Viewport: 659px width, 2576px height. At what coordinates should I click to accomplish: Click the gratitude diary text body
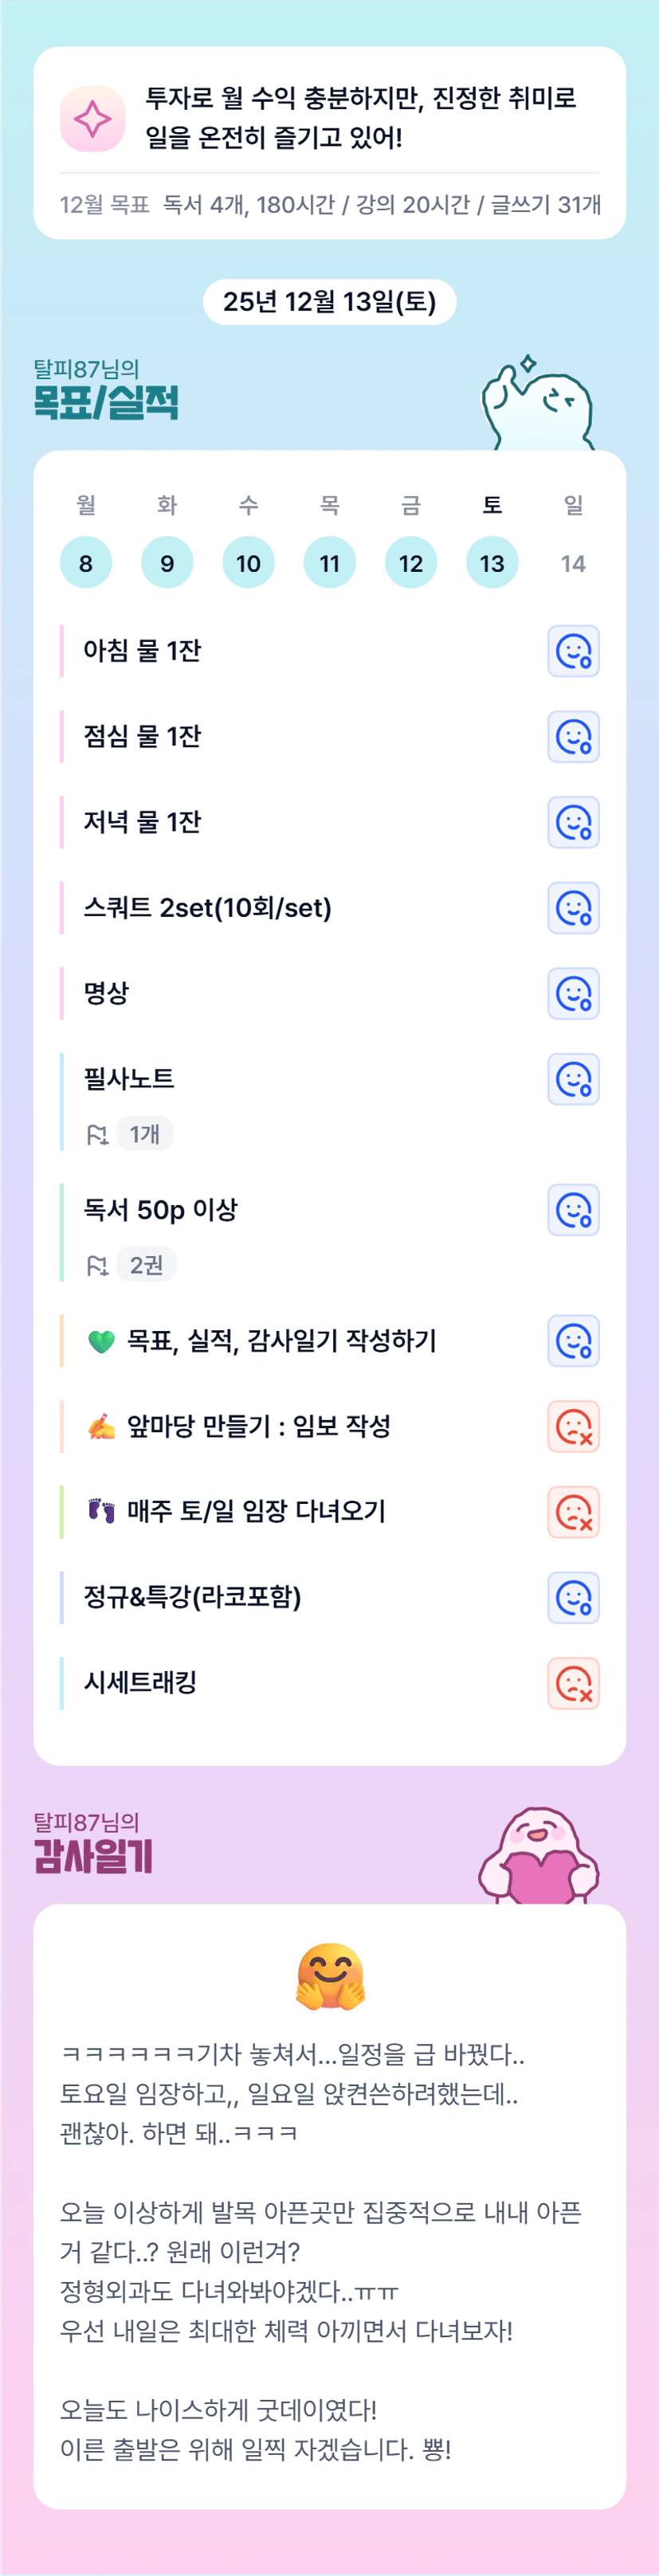click(x=320, y=2252)
